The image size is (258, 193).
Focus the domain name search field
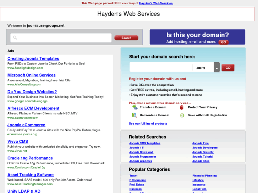tap(161, 67)
